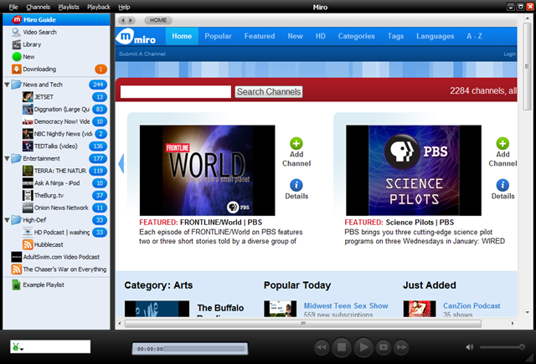The image size is (536, 364).
Task: Click the High-Def folder icon
Action: 17,220
